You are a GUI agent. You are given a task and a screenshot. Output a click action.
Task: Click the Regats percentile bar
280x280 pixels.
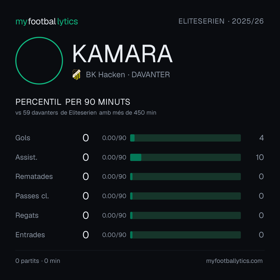(x=185, y=215)
